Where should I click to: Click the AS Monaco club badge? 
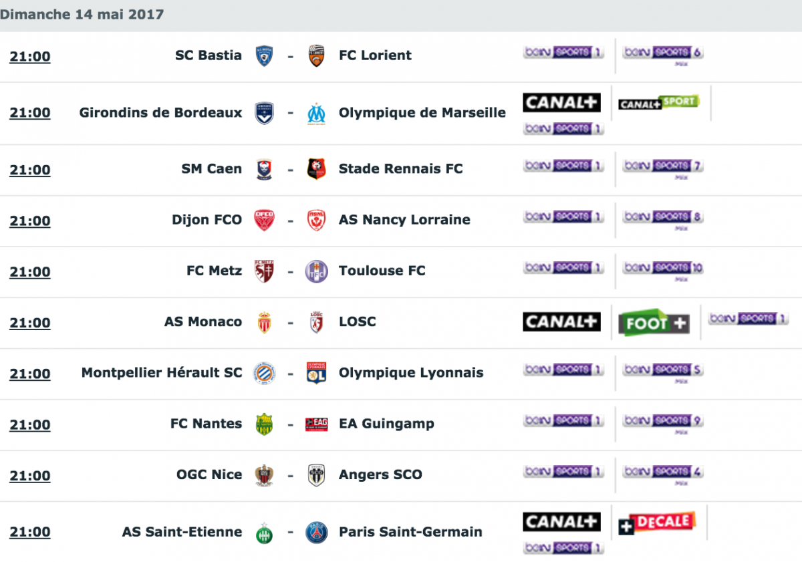point(265,322)
